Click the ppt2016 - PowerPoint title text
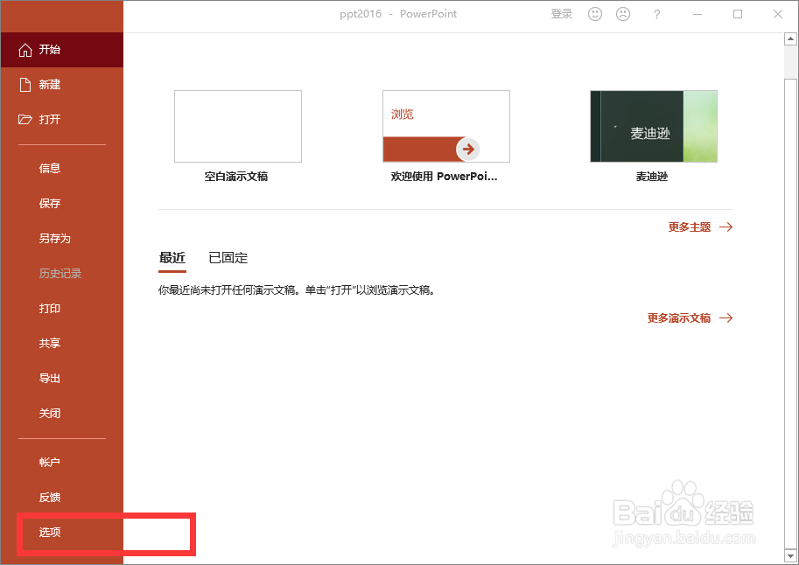The height and width of the screenshot is (565, 799). (398, 14)
